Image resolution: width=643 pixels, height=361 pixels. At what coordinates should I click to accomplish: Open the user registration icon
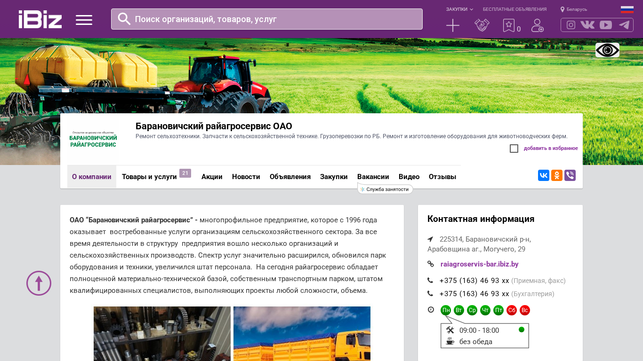538,25
